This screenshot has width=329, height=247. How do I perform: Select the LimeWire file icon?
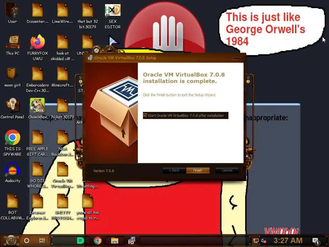pos(63,13)
